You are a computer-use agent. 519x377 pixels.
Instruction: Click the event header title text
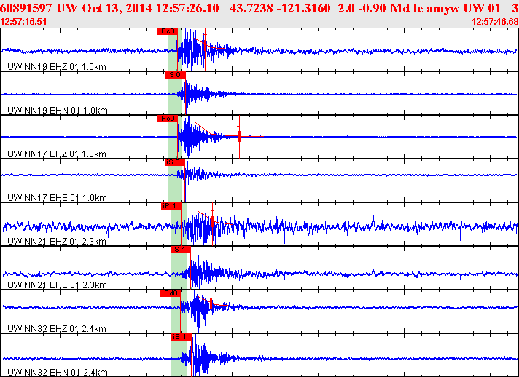(x=259, y=8)
